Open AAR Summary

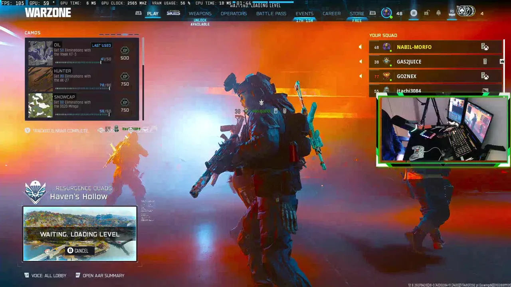click(100, 275)
